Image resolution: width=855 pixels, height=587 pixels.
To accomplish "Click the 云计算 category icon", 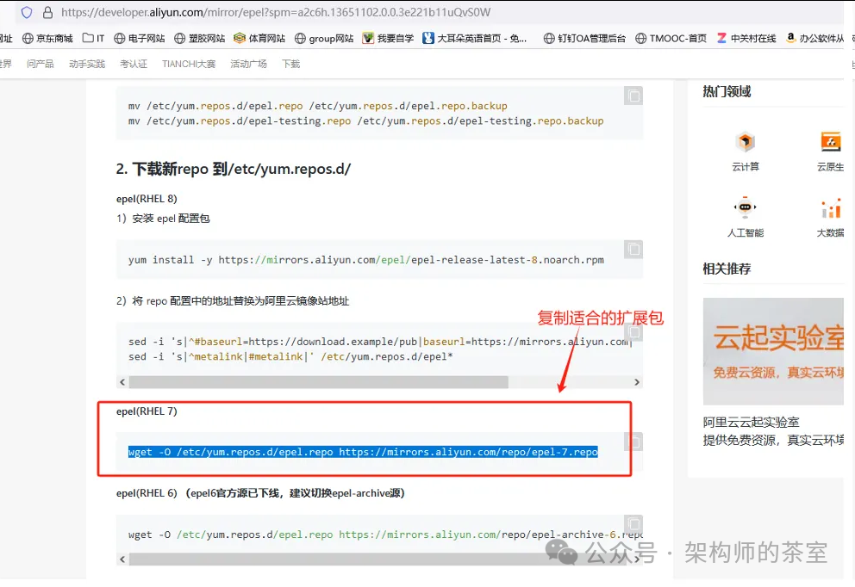I will [746, 142].
